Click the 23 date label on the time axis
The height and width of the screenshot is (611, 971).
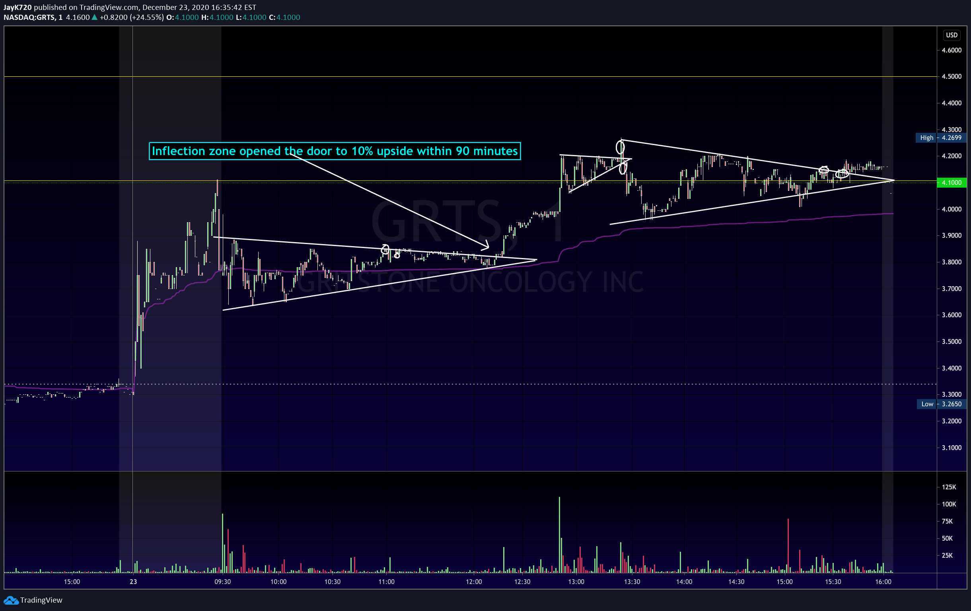(x=134, y=582)
